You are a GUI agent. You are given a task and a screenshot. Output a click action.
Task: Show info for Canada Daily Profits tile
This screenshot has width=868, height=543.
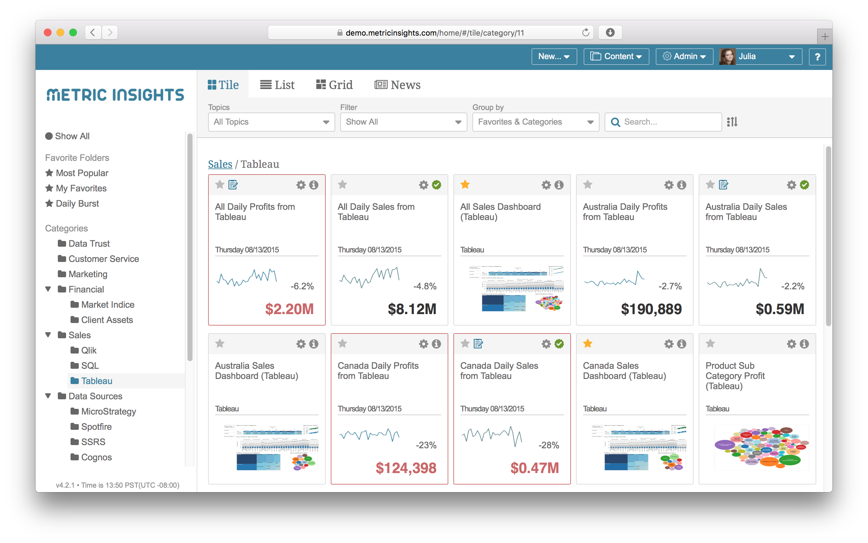coord(436,344)
